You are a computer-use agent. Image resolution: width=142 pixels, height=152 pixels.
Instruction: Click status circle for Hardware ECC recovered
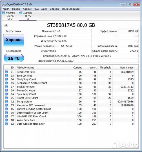click(6, 105)
